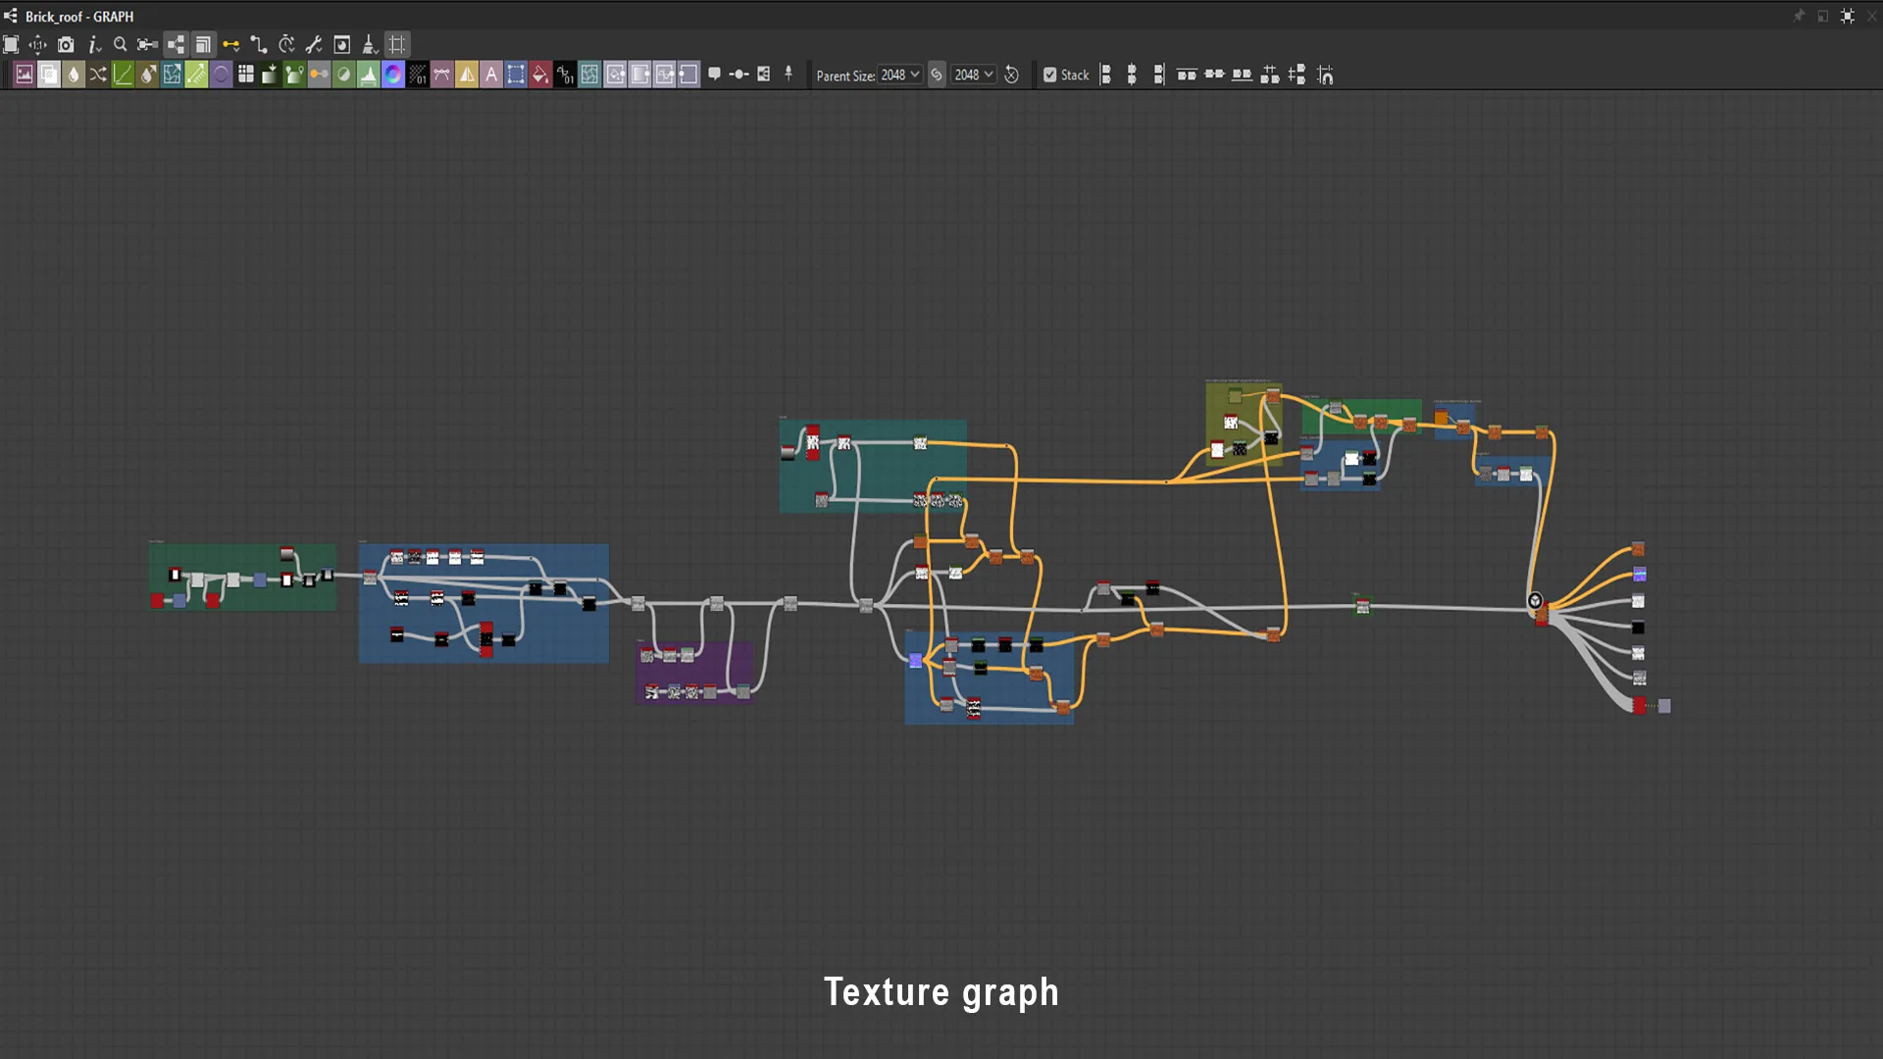Click the wrench tools icon
This screenshot has height=1059, width=1883.
314,44
